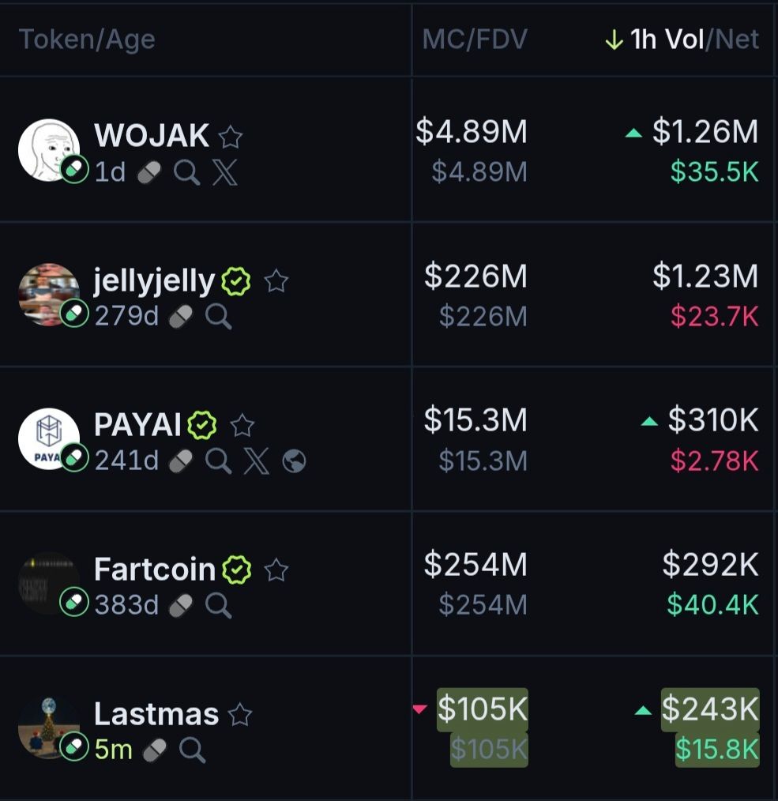Favorite WOJAK with the star toggle

[x=230, y=137]
